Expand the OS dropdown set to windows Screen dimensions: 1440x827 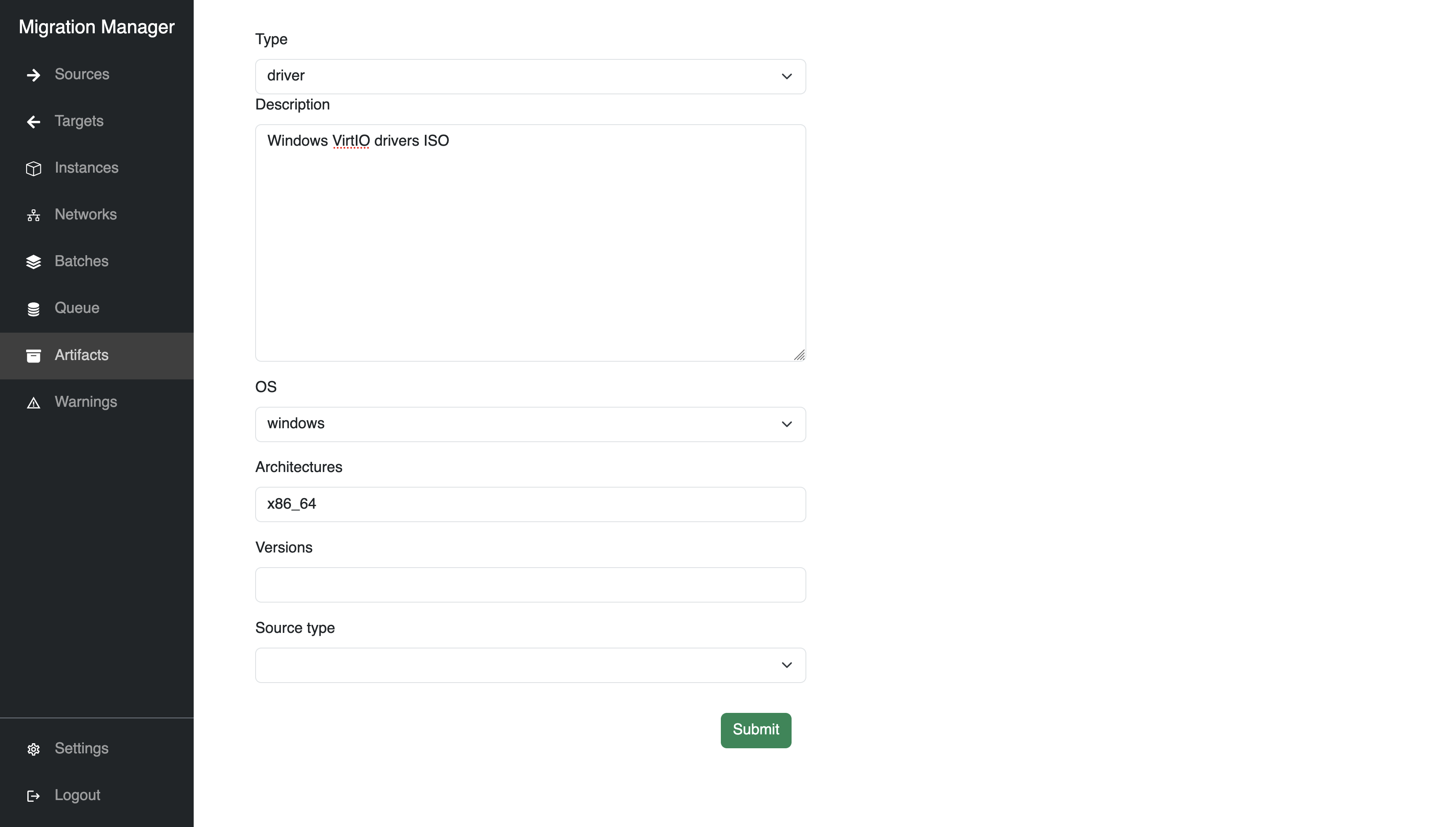(530, 424)
